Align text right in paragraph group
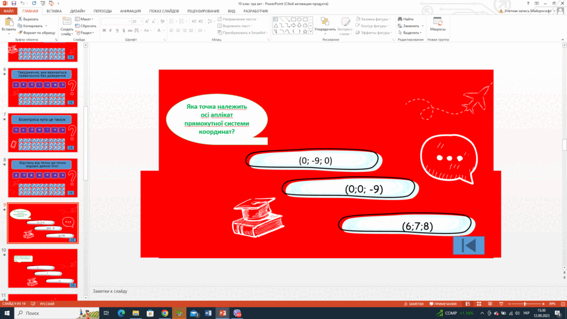 click(185, 31)
